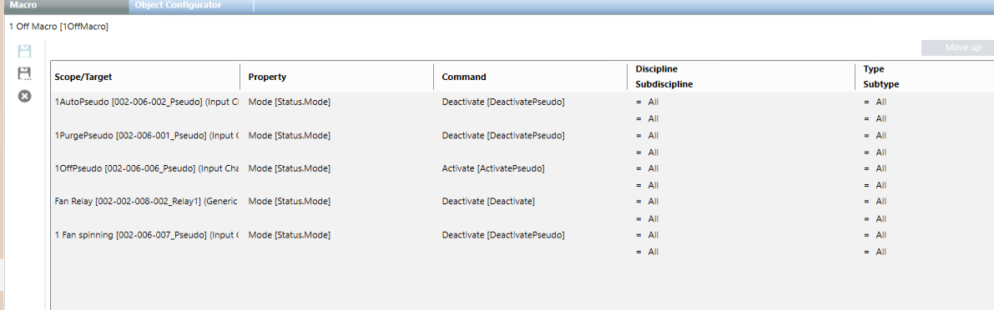This screenshot has height=310, width=994.
Task: Click the delete X circle icon
Action: (25, 96)
